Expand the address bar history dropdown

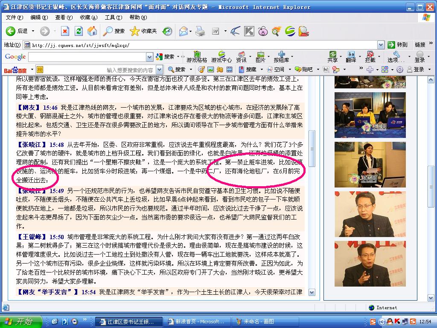381,45
